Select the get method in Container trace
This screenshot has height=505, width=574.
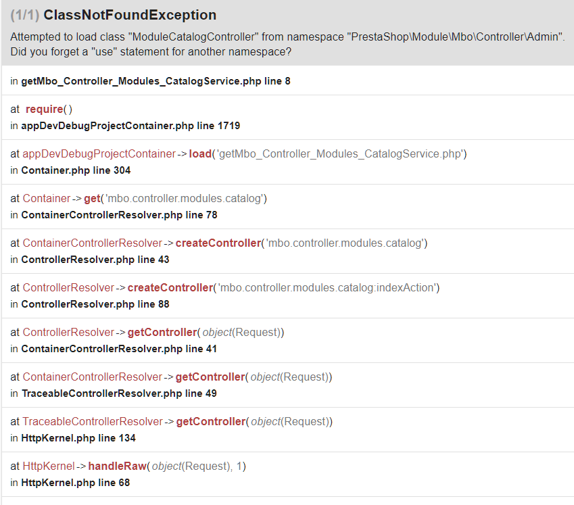point(92,199)
